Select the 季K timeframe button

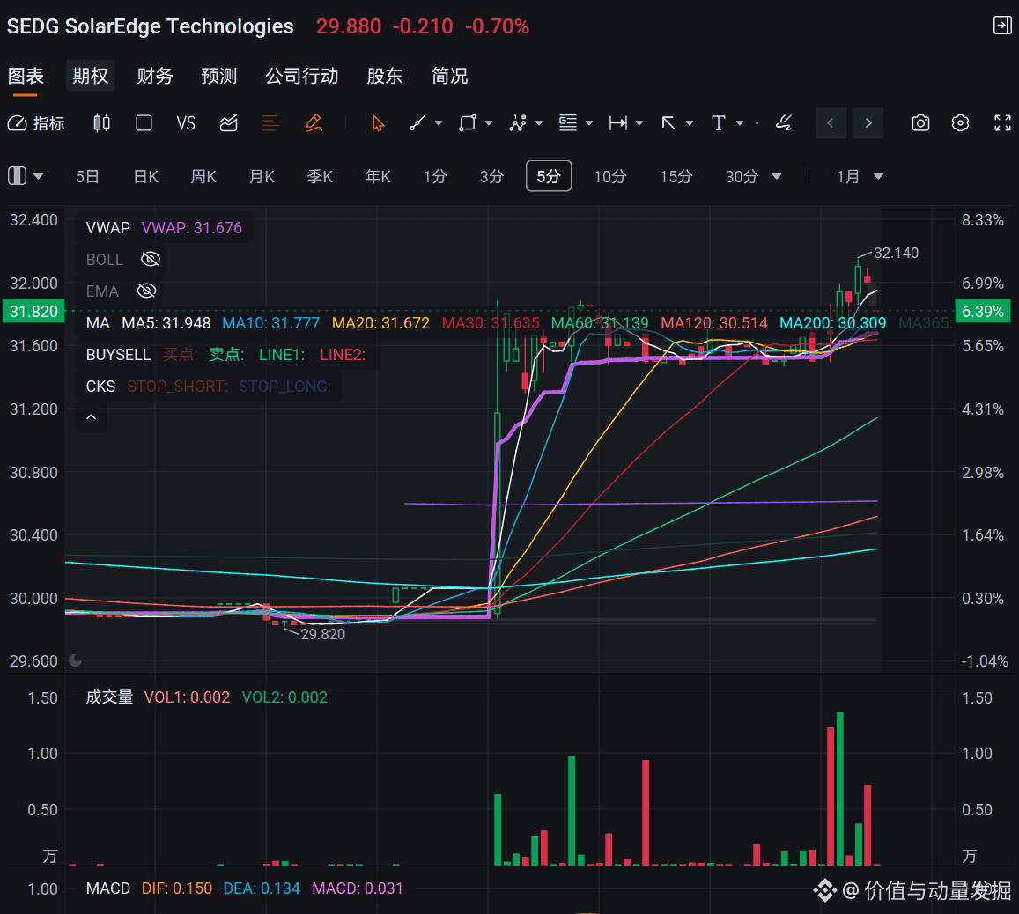tap(320, 176)
